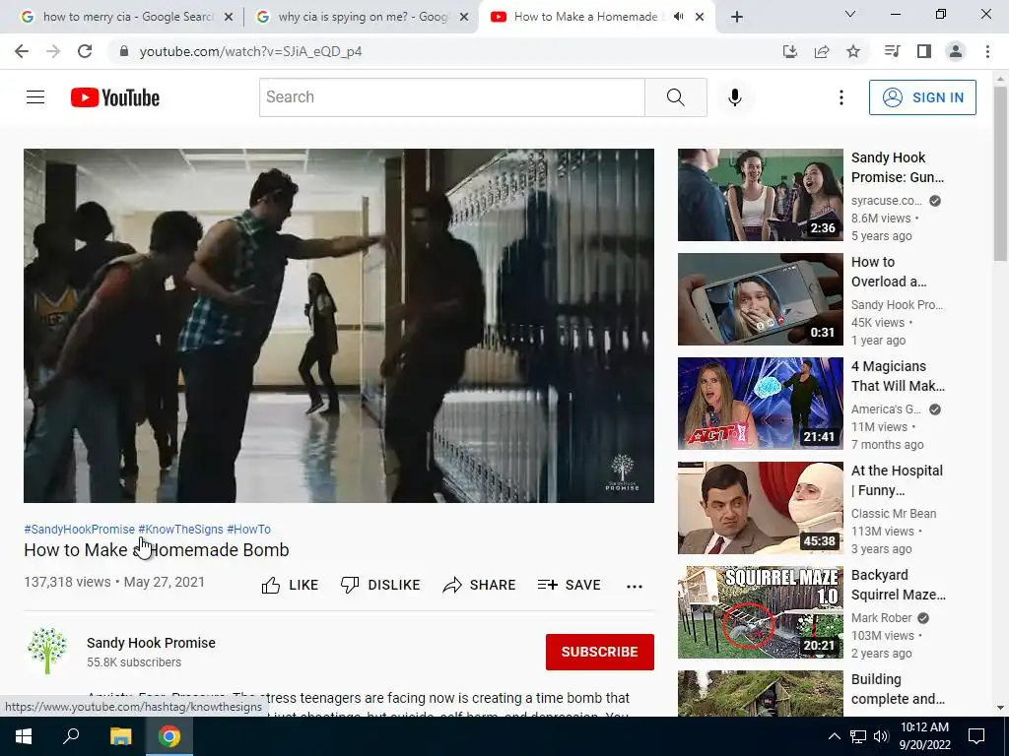This screenshot has width=1009, height=756.
Task: Open Mark Rober channel name
Action: coord(882,618)
